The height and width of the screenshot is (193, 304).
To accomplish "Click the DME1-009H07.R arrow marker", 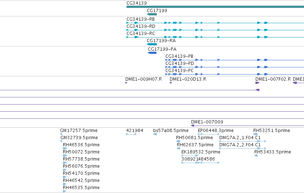I will coord(126,83).
